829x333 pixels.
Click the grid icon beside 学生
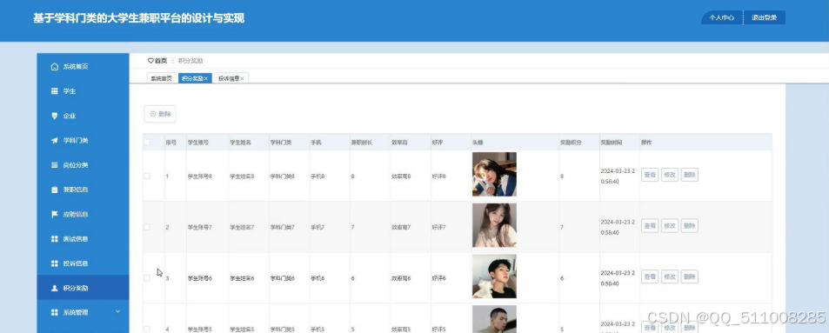(x=55, y=91)
